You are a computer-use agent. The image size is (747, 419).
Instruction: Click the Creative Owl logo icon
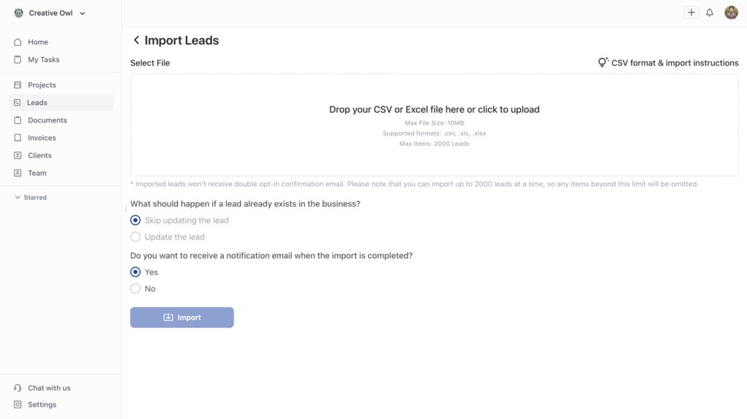[19, 13]
